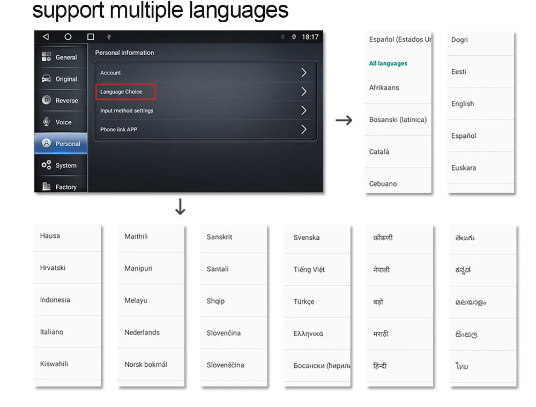Select Norsk bokmål language
The height and width of the screenshot is (407, 536).
click(151, 365)
